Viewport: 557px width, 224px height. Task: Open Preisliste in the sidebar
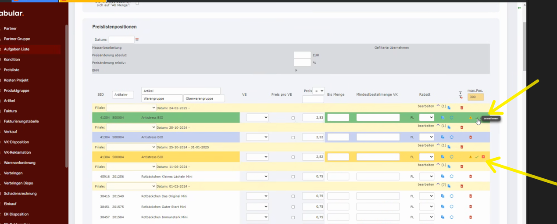tap(11, 70)
